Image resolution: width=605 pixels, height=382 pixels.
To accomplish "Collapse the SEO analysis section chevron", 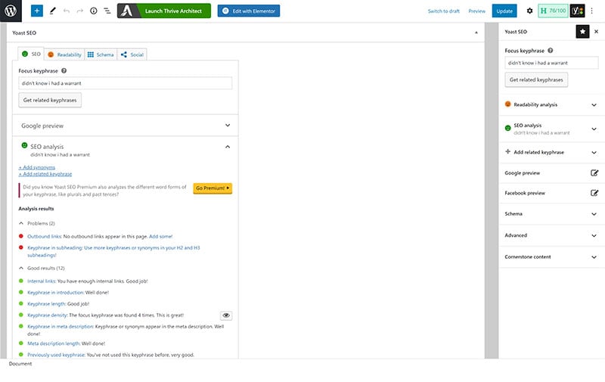I will [x=228, y=147].
